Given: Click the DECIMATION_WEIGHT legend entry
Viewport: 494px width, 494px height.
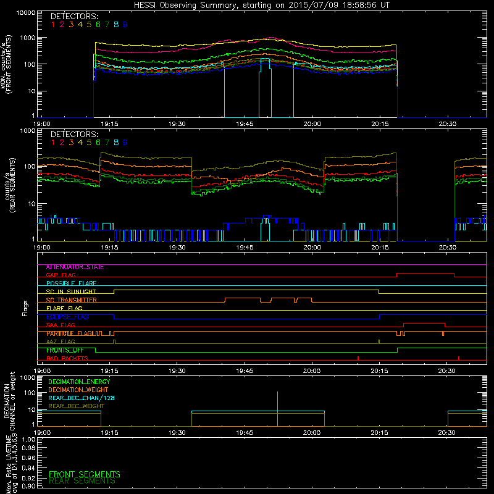Looking at the screenshot, I should click(x=78, y=390).
